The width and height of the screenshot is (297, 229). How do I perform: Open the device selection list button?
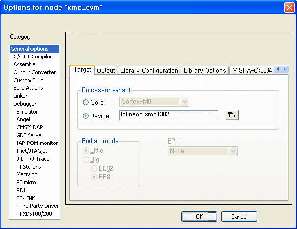(232, 115)
